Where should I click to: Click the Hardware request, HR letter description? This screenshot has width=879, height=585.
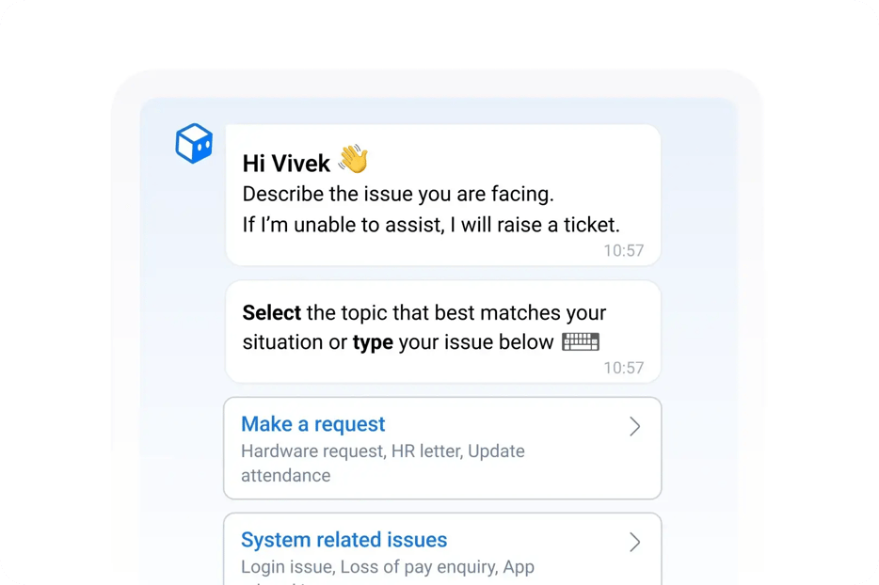coord(383,463)
